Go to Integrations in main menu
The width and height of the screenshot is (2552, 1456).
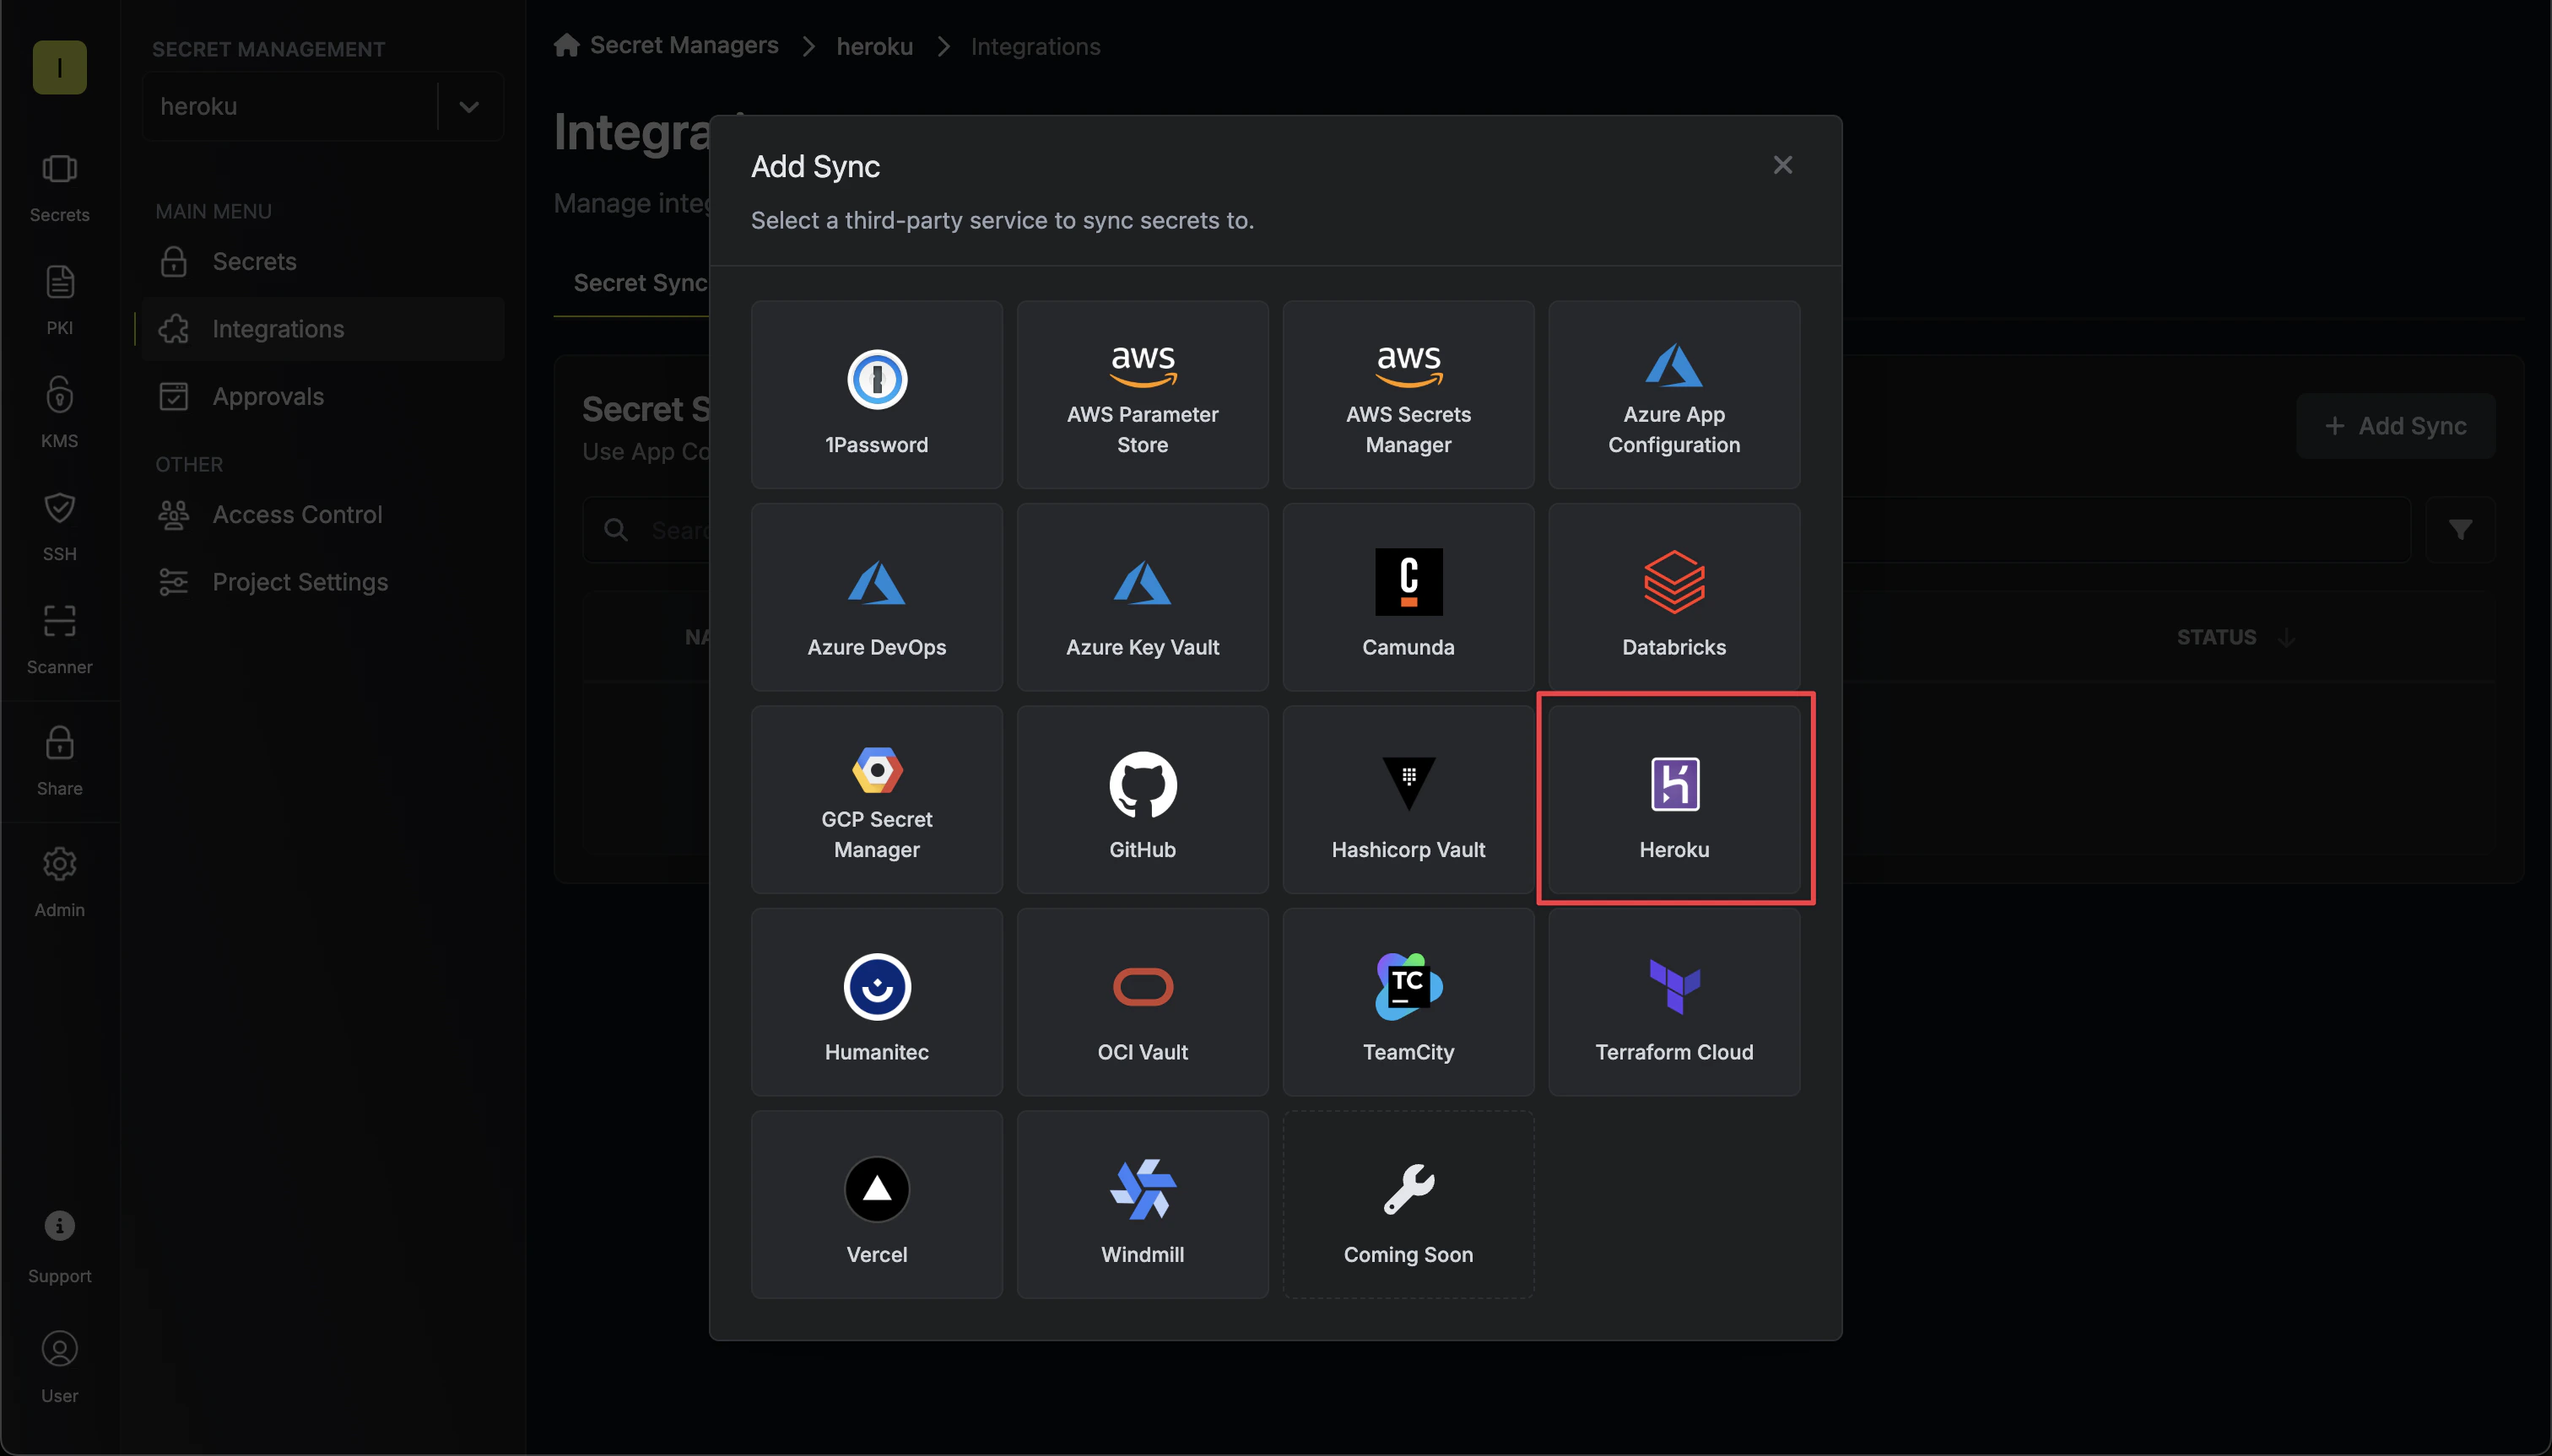(x=322, y=329)
